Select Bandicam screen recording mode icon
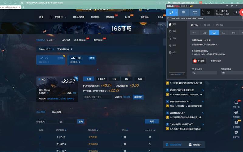 [x=171, y=12]
